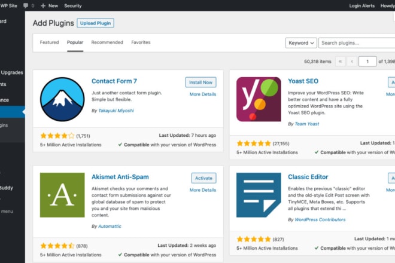This screenshot has height=263, width=395.
Task: Open the comments bubble icon in admin bar
Action: coord(26,5)
